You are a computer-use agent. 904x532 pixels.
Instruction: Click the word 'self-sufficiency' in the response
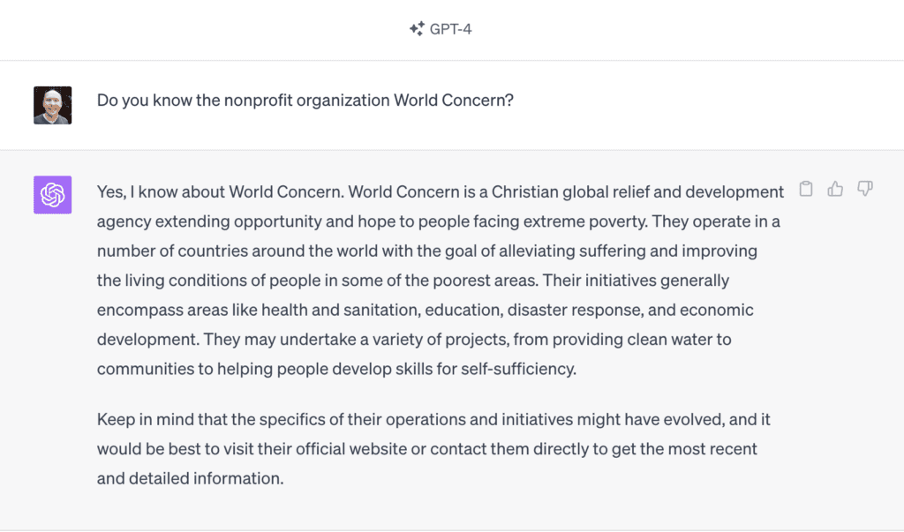click(x=517, y=368)
